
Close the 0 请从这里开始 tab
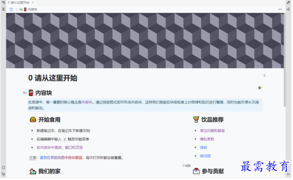pos(33,3)
